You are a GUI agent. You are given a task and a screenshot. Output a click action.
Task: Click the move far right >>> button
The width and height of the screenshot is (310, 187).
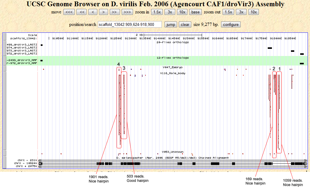(127, 12)
